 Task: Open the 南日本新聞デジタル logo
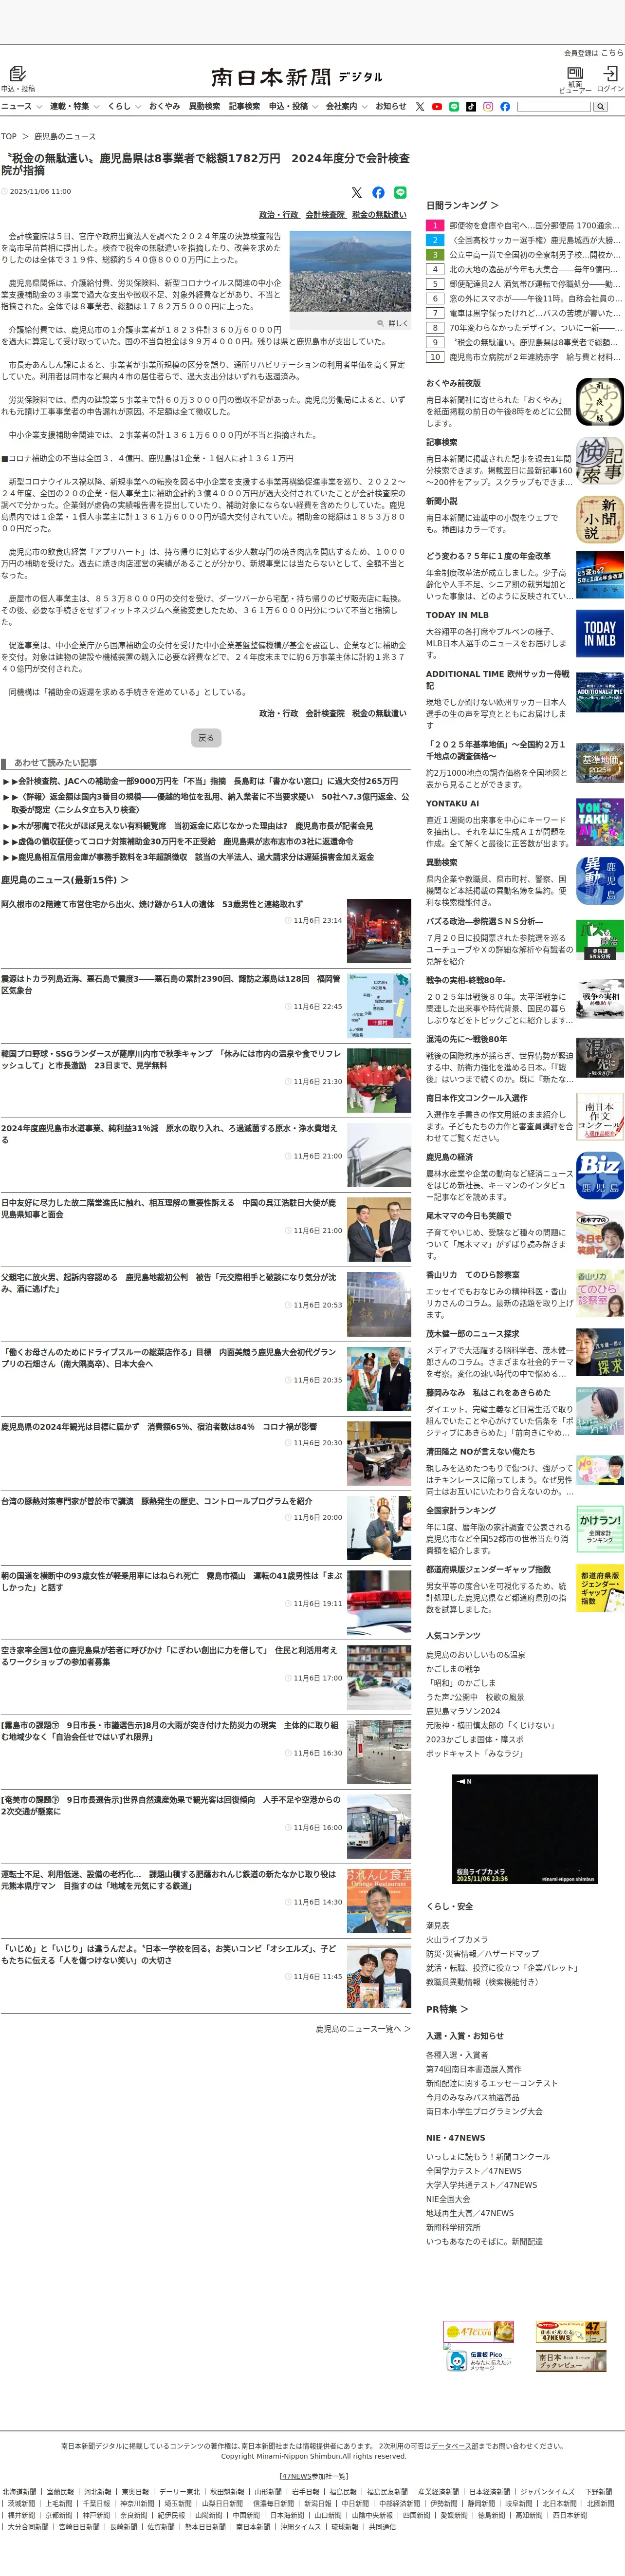pyautogui.click(x=296, y=77)
